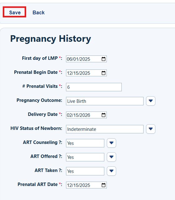Open calendar picker for Prenatal Begin Date
This screenshot has width=175, height=200.
(103, 73)
